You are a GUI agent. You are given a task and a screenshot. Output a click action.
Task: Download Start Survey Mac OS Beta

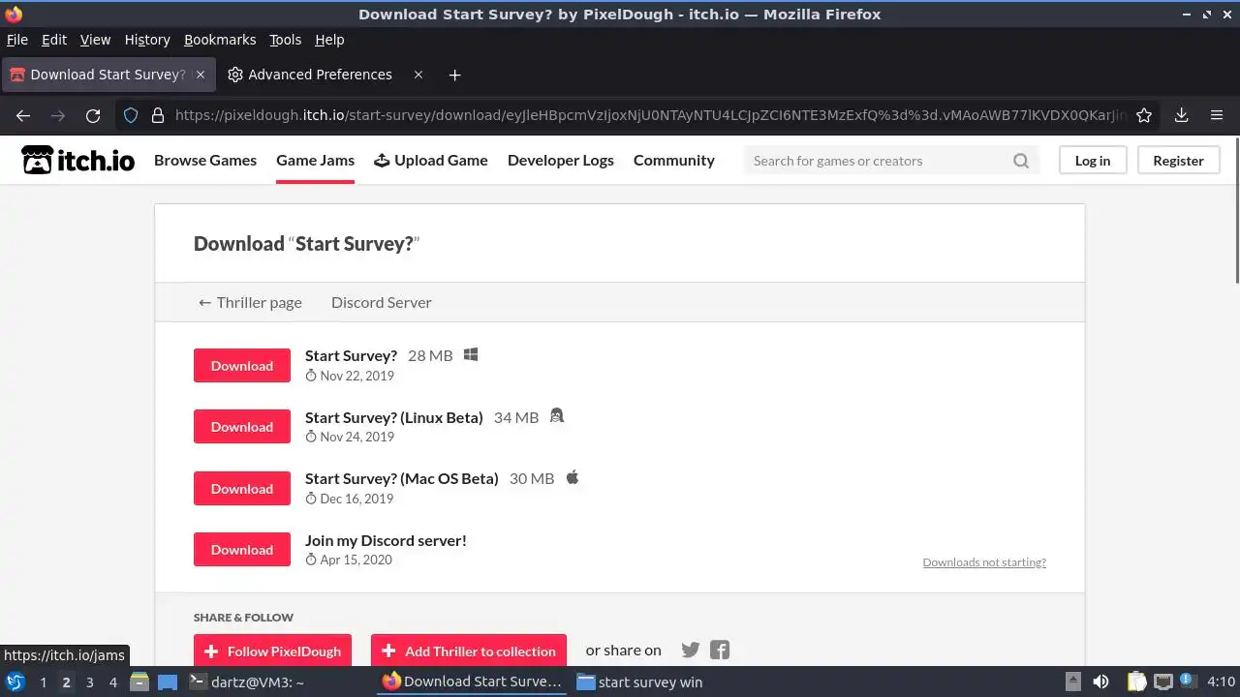pos(242,489)
